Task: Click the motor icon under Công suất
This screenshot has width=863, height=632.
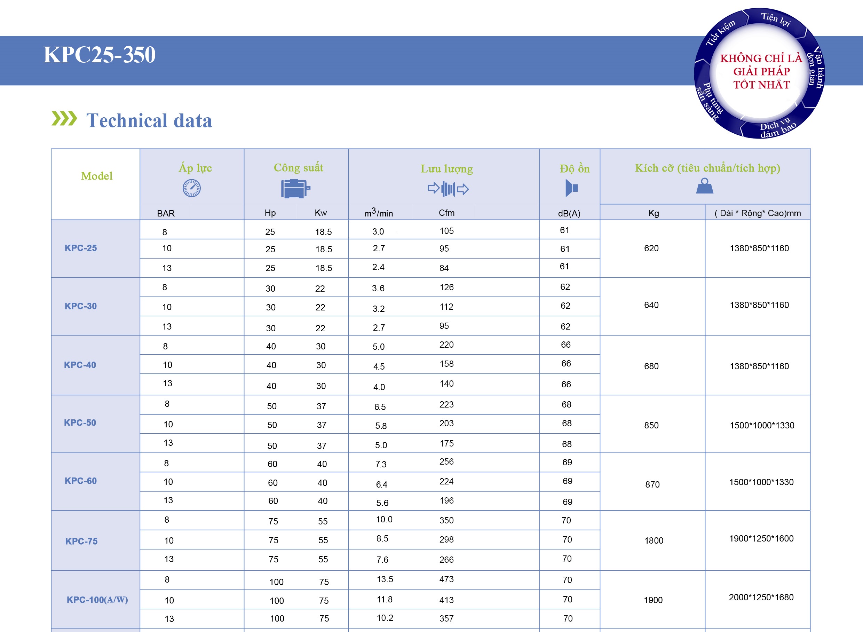Action: pos(295,189)
